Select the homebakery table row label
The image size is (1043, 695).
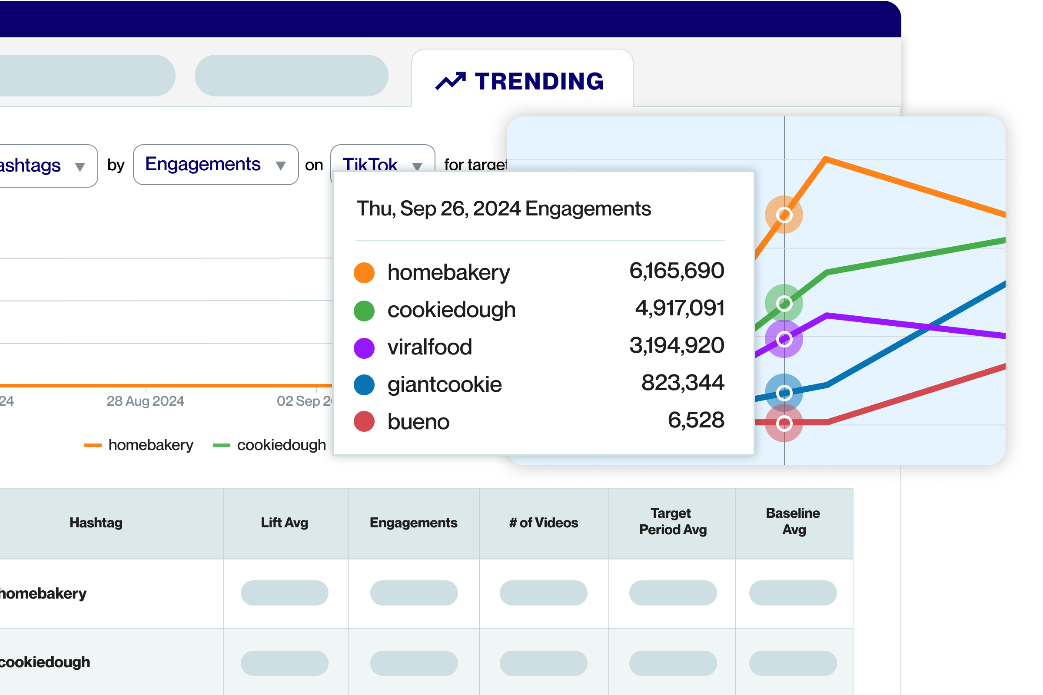43,593
